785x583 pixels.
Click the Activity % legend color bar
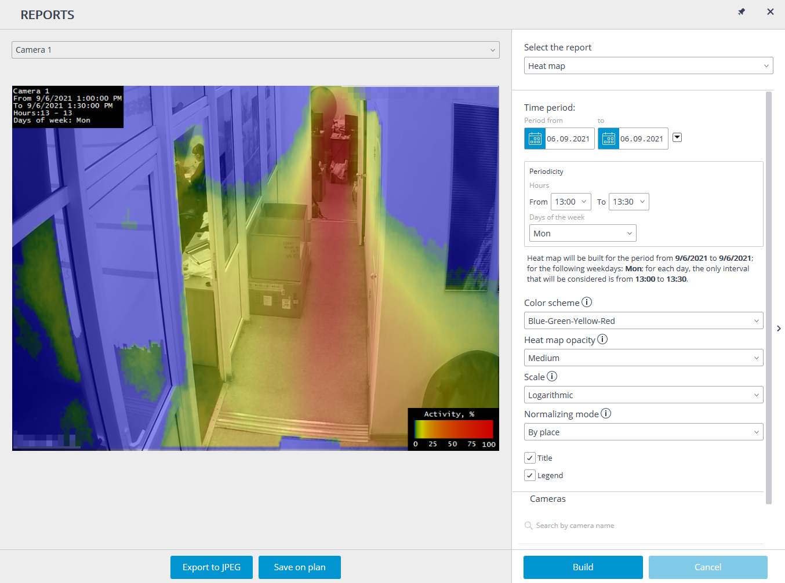pyautogui.click(x=453, y=429)
